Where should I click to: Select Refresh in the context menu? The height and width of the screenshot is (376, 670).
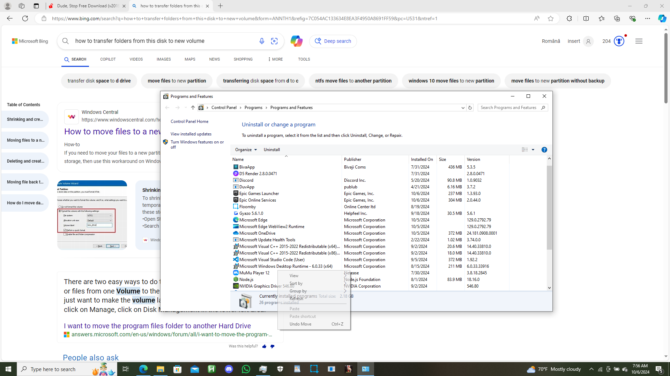(296, 299)
